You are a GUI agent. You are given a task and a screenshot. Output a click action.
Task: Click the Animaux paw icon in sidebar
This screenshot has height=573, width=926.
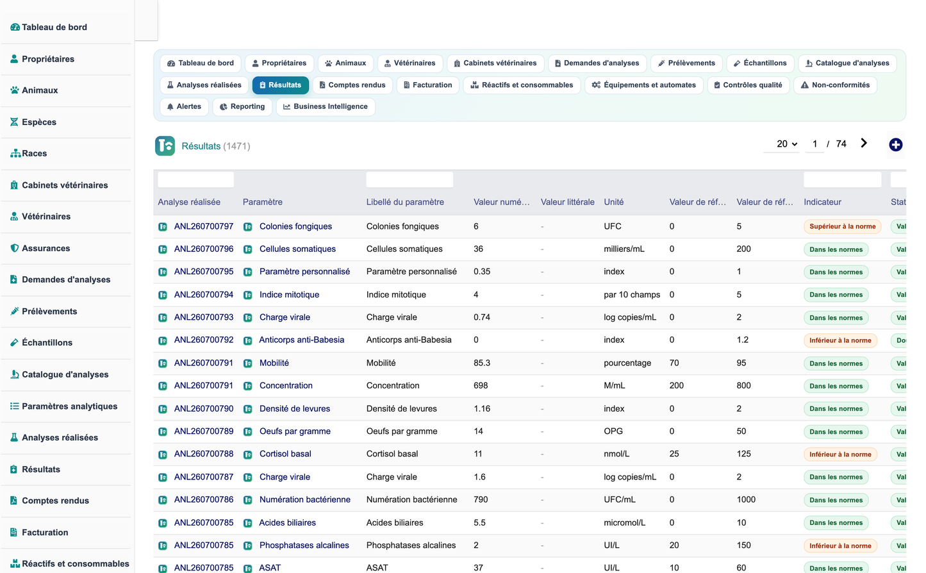[x=14, y=90]
